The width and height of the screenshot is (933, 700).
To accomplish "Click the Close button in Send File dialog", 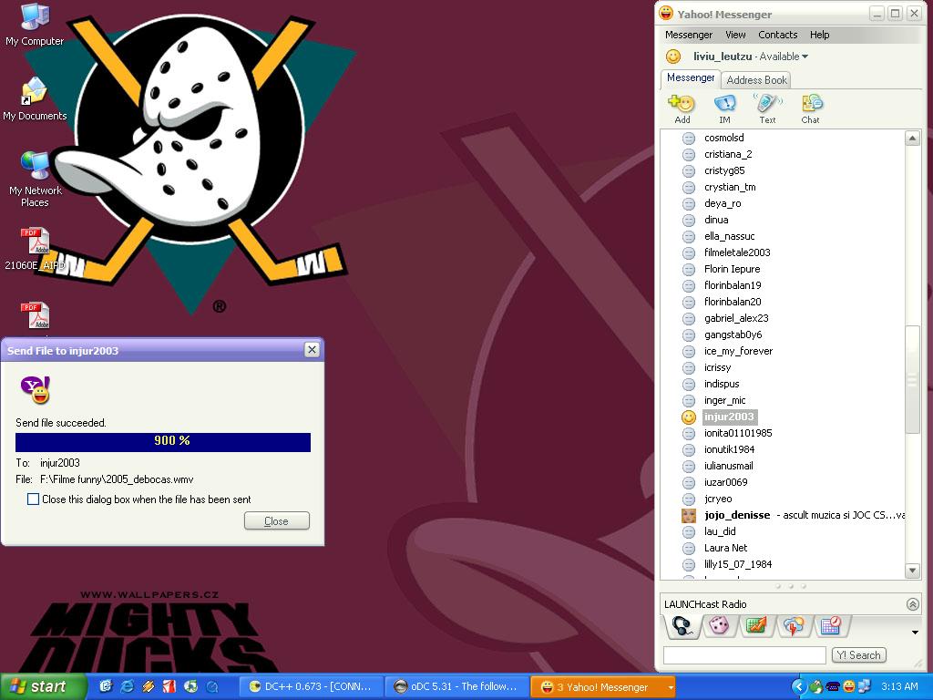I will click(x=277, y=520).
